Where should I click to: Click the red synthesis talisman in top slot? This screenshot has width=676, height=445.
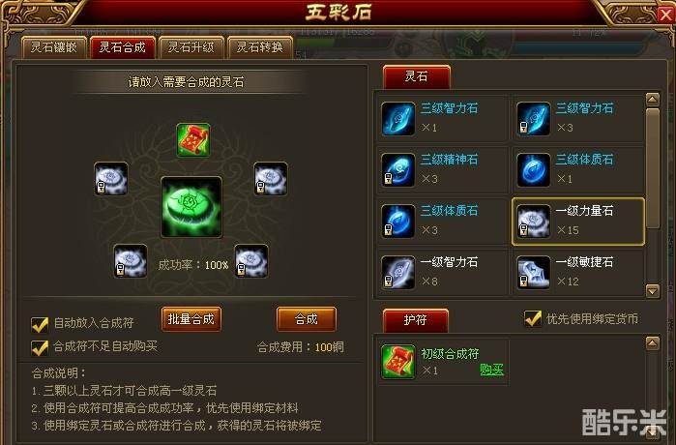pos(193,140)
